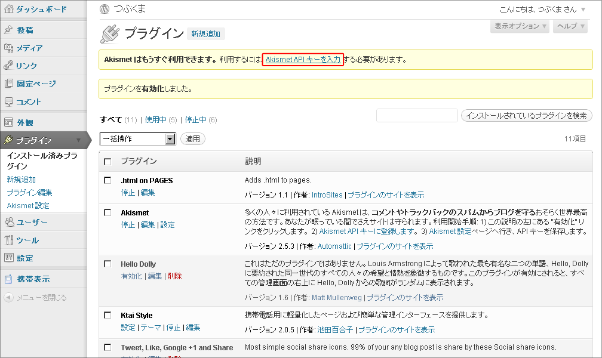Open Akismet 設定 link in plugin row
Viewport: 602px width, 358px height.
point(167,225)
